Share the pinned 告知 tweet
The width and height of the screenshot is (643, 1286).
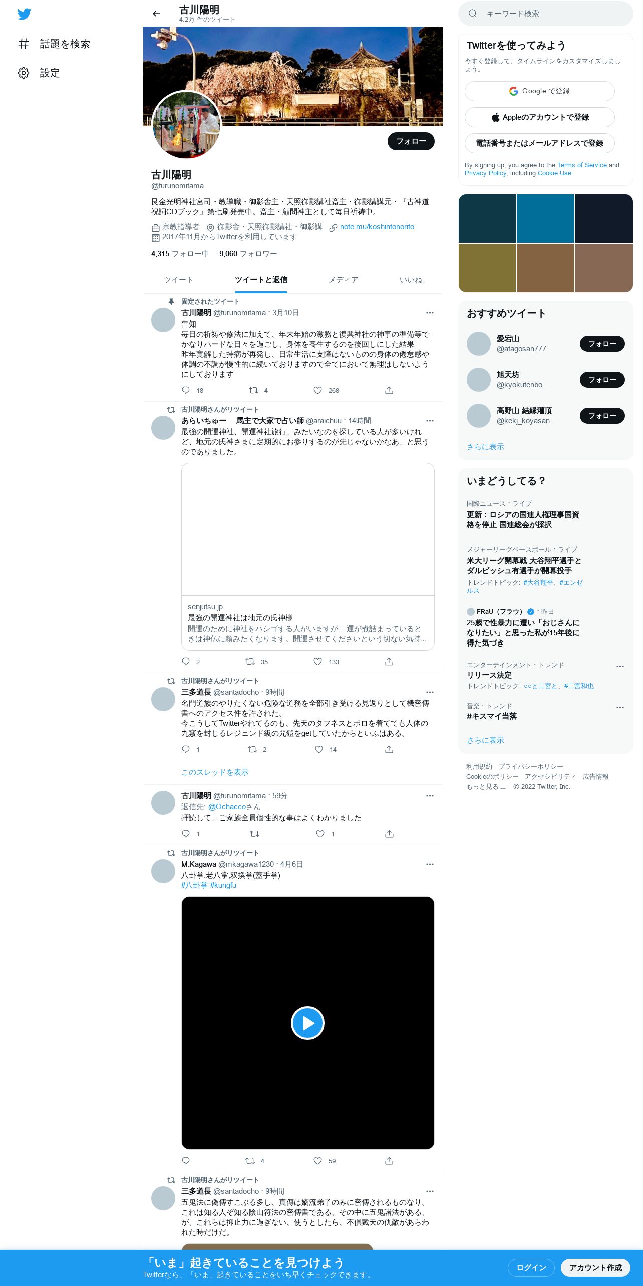pyautogui.click(x=389, y=390)
